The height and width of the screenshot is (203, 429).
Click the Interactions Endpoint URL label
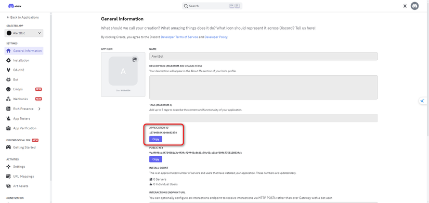(167, 192)
